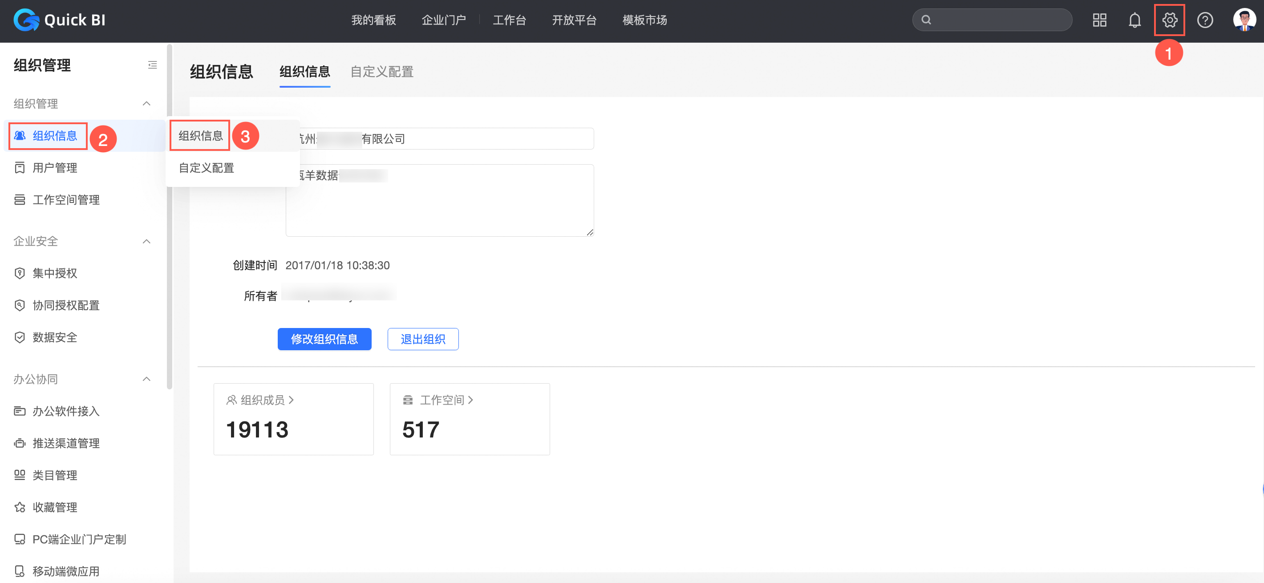Open the user avatar menu
The image size is (1264, 583).
[1244, 20]
